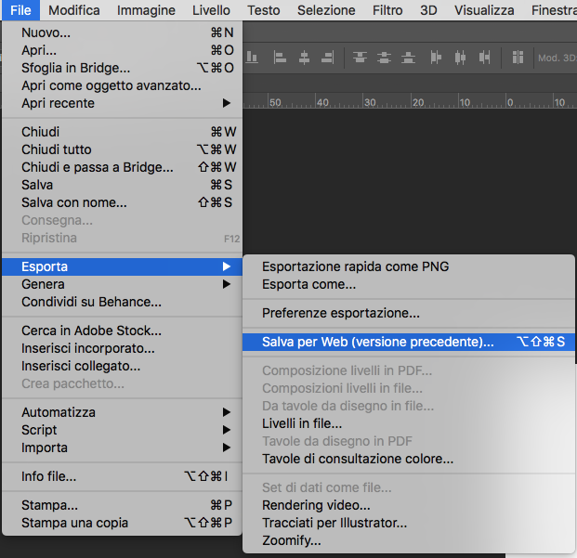This screenshot has height=558, width=577.
Task: Open the Finestra menu
Action: [554, 10]
